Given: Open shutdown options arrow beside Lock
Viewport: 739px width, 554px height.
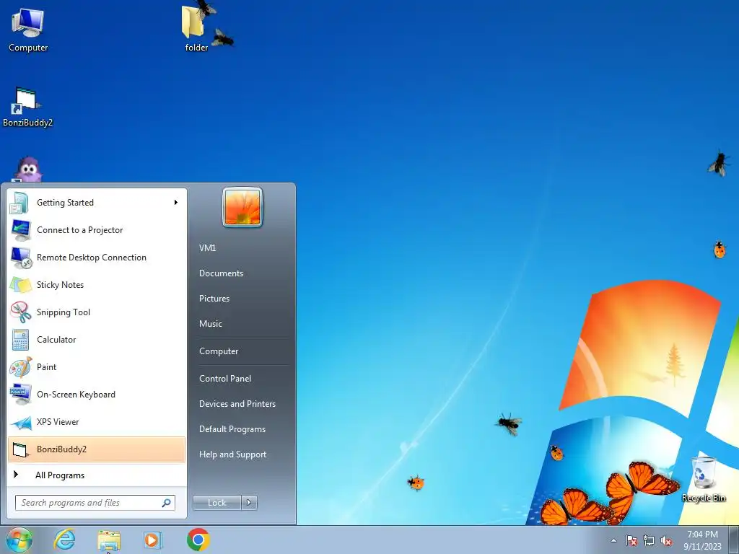Looking at the screenshot, I should click(249, 503).
